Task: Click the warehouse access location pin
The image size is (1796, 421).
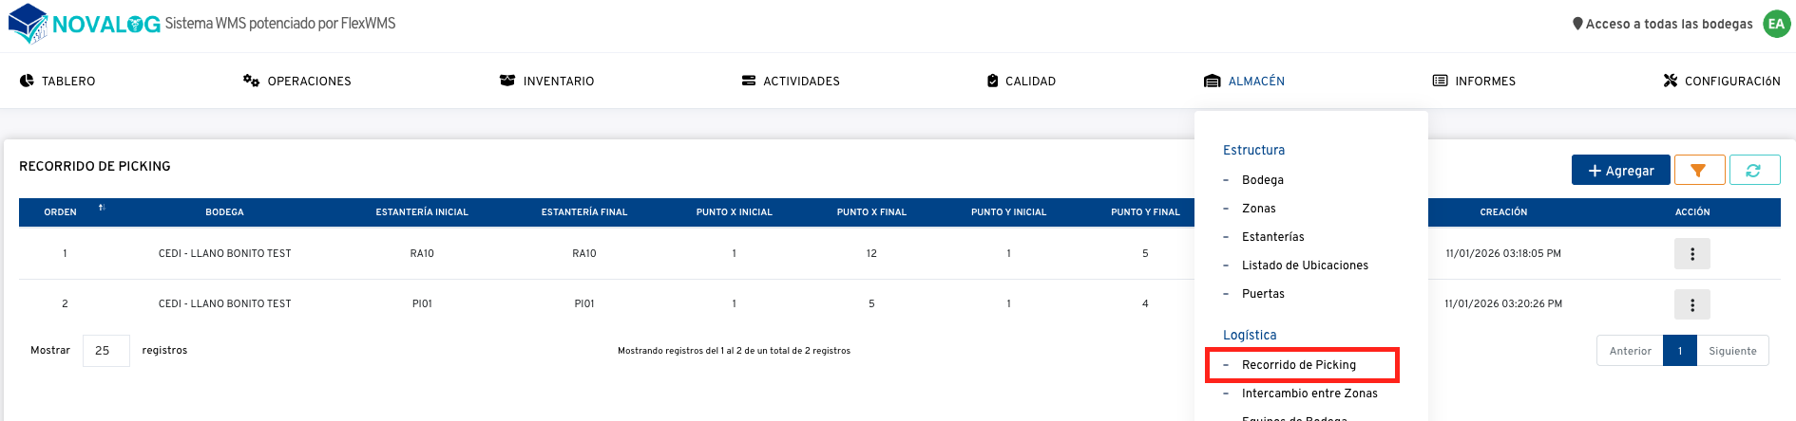Action: 1577,24
